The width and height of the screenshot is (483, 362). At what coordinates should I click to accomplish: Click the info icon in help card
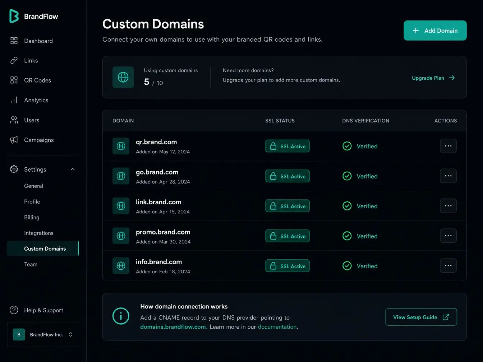pos(121,316)
